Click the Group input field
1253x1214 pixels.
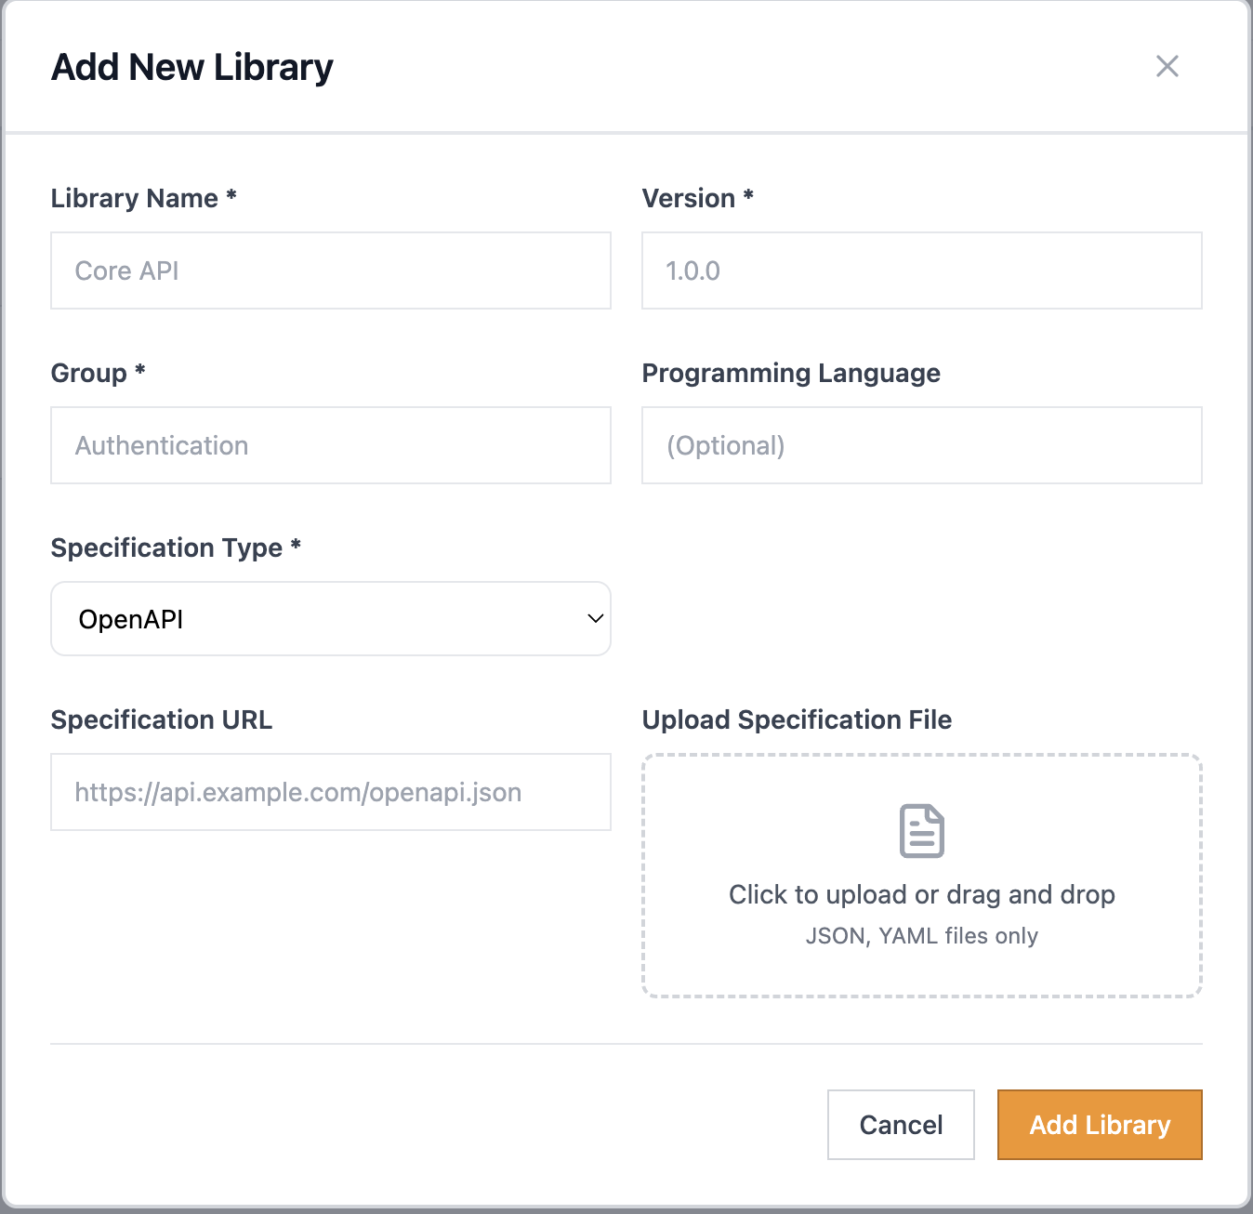pyautogui.click(x=331, y=445)
